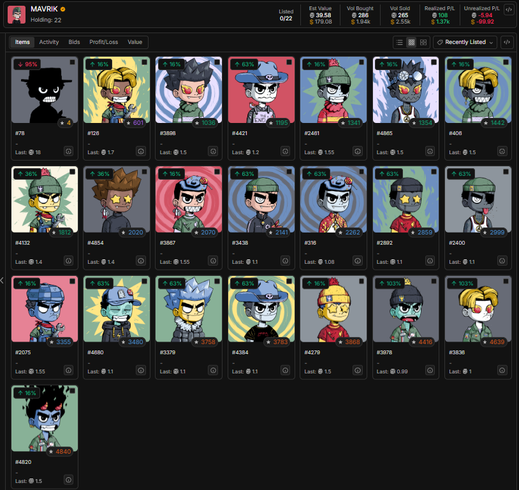Check the box on item #4865
This screenshot has height=490, width=519.
pos(434,62)
